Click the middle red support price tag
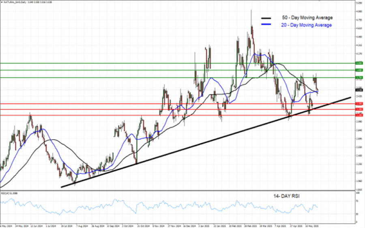The height and width of the screenshot is (228, 365). point(359,109)
